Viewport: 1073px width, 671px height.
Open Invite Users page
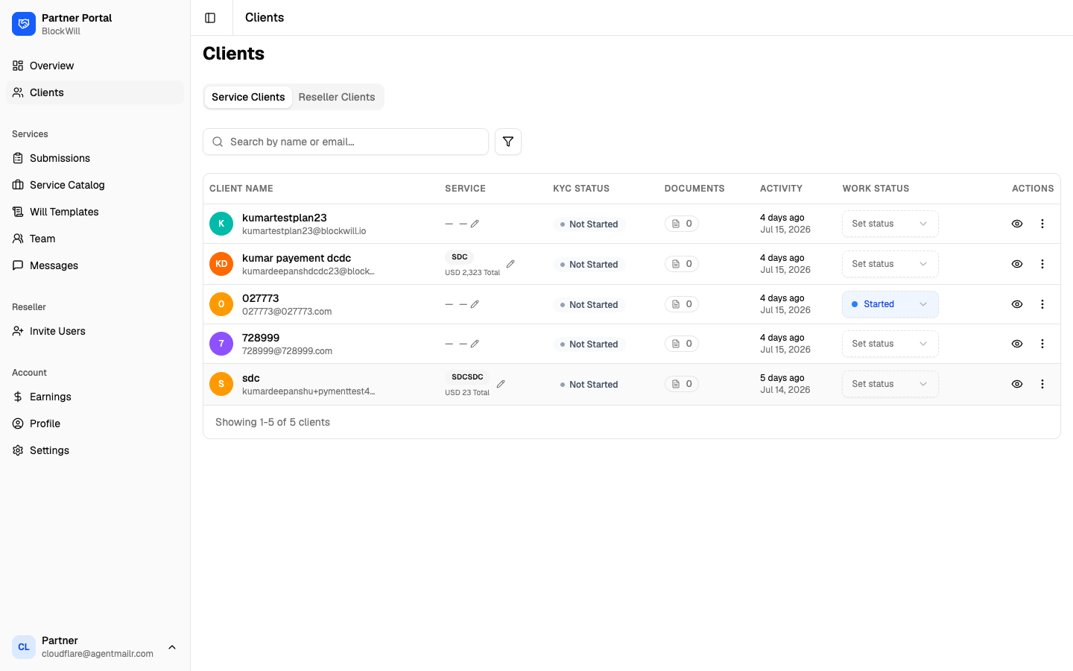[x=95, y=331]
